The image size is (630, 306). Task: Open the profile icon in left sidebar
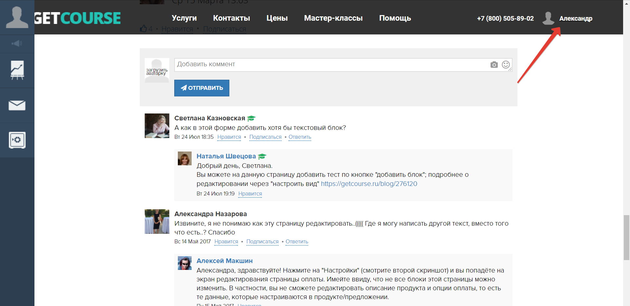pyautogui.click(x=17, y=17)
